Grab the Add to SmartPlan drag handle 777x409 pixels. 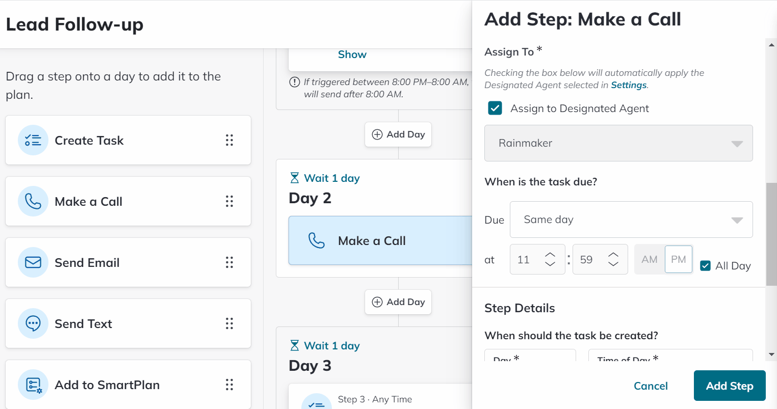pos(229,385)
